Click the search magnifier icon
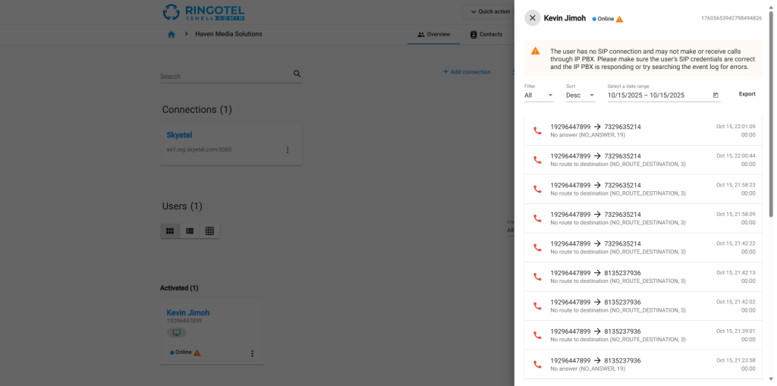This screenshot has height=386, width=777. [x=297, y=74]
